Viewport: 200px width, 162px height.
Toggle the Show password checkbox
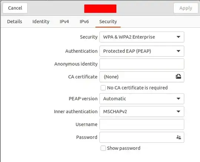point(103,148)
